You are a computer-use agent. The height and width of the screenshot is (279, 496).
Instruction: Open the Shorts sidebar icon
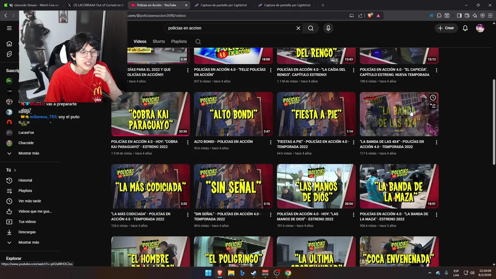9,54
